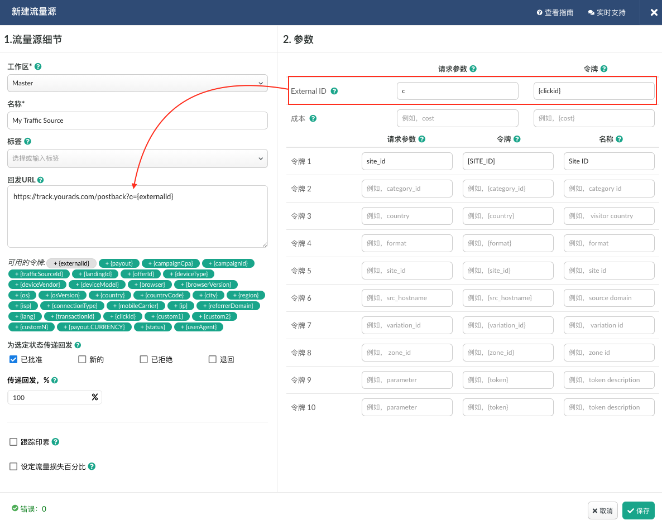Viewport: 662px width, 525px height.
Task: Expand the 标签 tag selection dropdown
Action: pyautogui.click(x=137, y=158)
